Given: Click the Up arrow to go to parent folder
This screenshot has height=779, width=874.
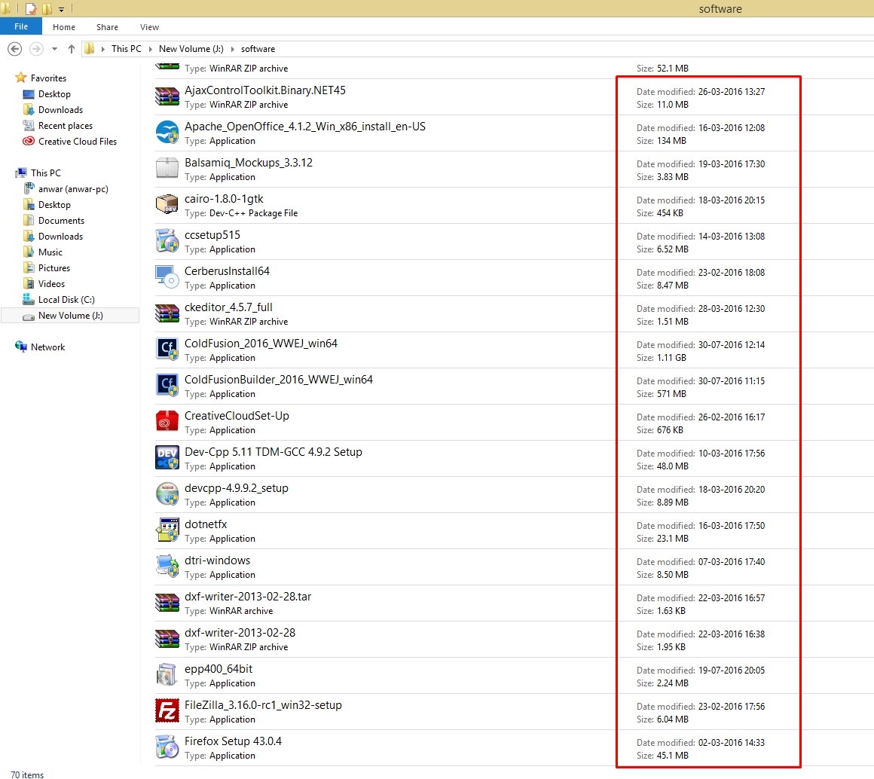Looking at the screenshot, I should coord(71,48).
